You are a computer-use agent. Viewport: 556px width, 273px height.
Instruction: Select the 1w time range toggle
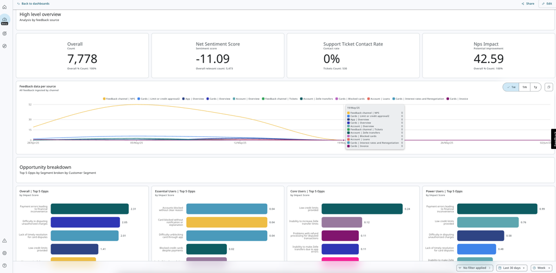pyautogui.click(x=511, y=87)
